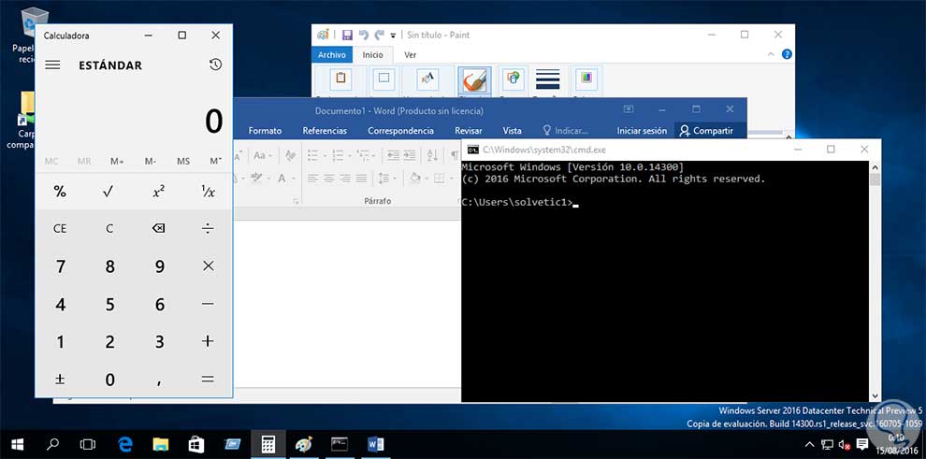Click the Save icon in Paint's quick access bar

click(347, 35)
